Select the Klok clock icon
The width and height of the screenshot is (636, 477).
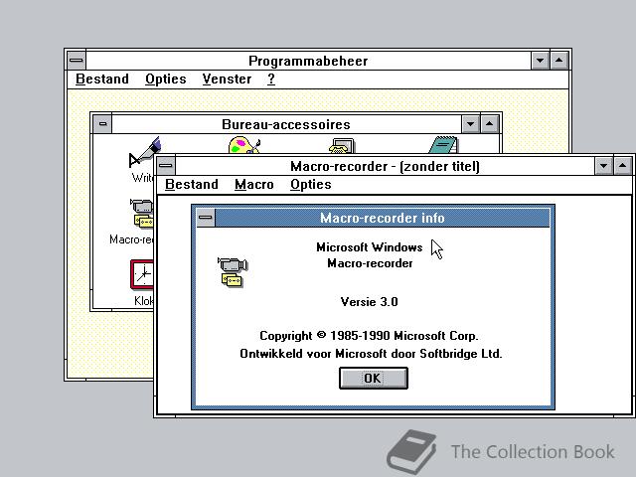tap(142, 274)
